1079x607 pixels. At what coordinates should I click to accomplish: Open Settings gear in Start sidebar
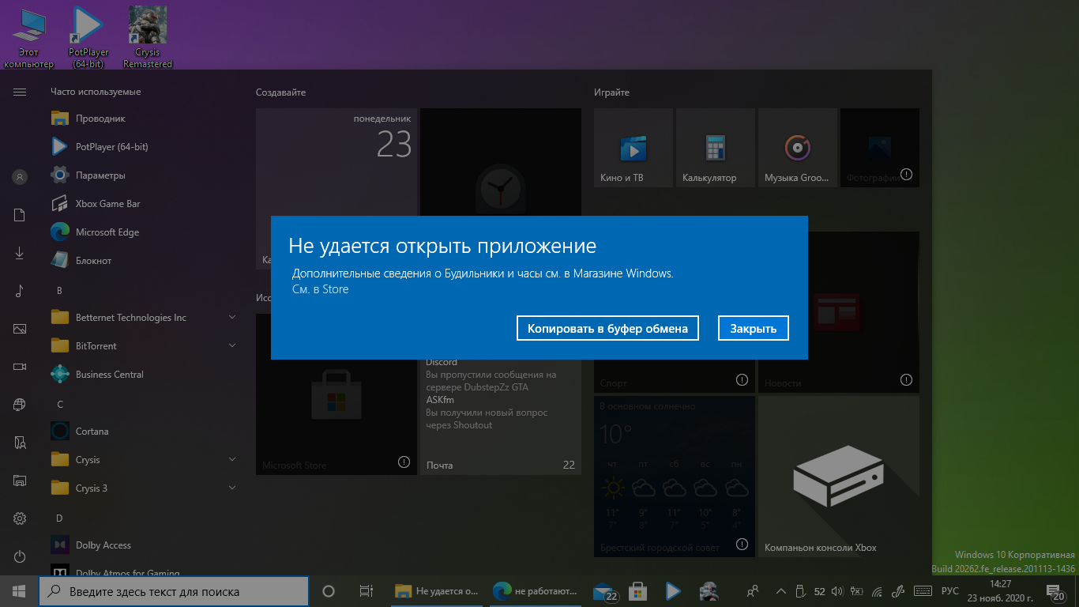click(x=20, y=518)
